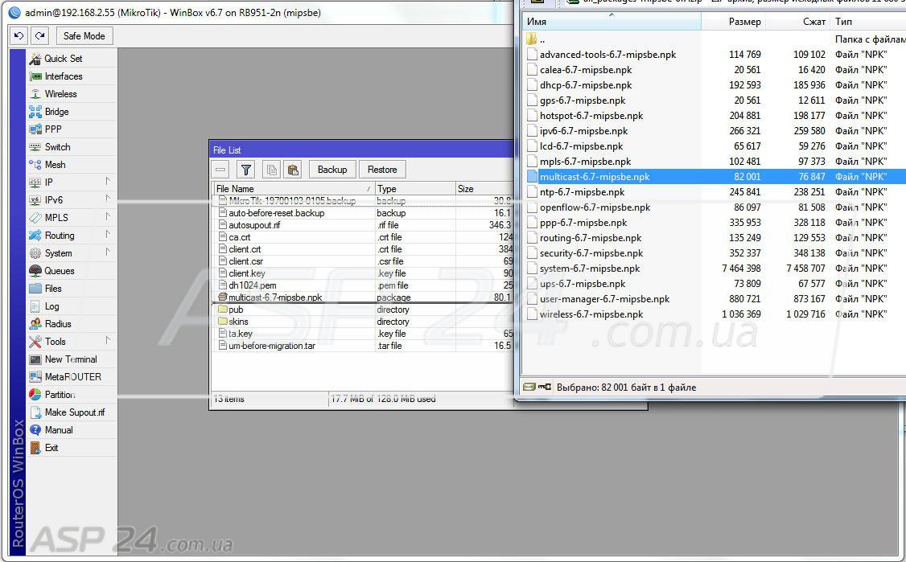The image size is (906, 562).
Task: Select system-6.7-mipsbe.npk in the archive list
Action: [590, 269]
